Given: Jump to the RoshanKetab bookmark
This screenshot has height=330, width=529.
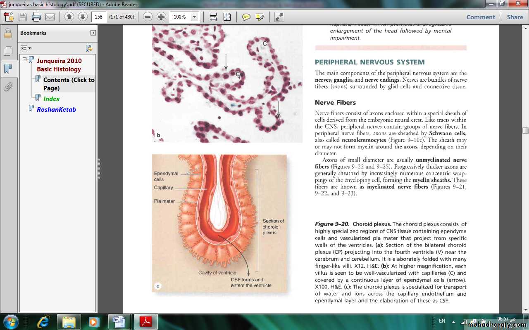Looking at the screenshot, I should pyautogui.click(x=56, y=109).
